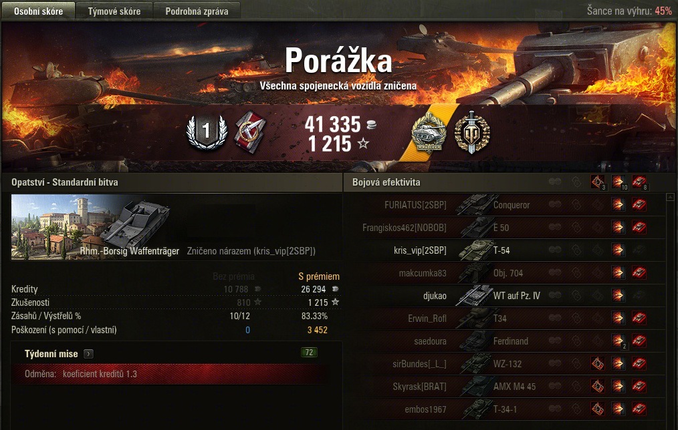678x430 pixels.
Task: Click the destroyed-vehicle icon for Frangiskos462[NOBOB]
Action: [639, 228]
